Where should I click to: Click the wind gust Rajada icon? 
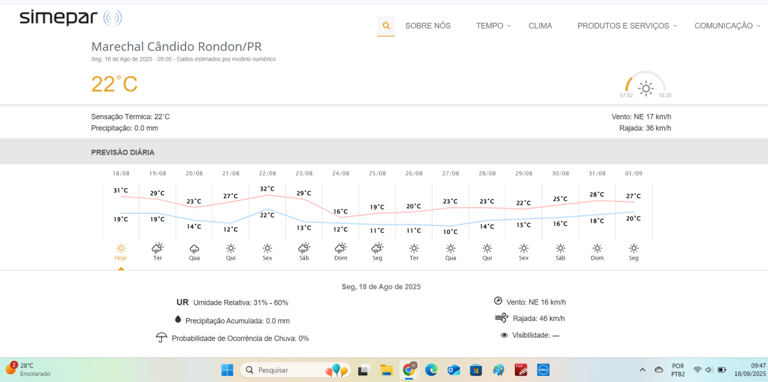[502, 318]
